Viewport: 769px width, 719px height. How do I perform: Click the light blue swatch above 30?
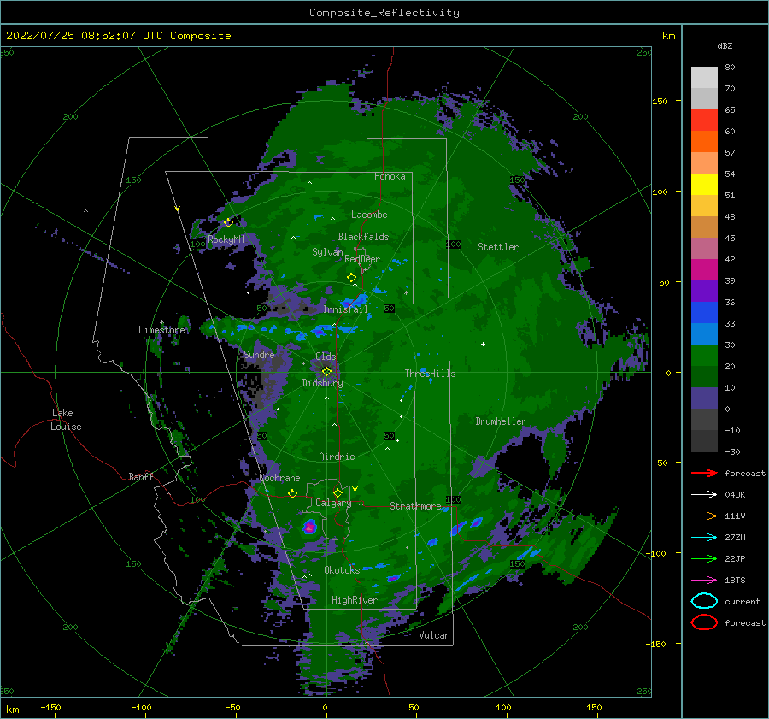tap(704, 333)
